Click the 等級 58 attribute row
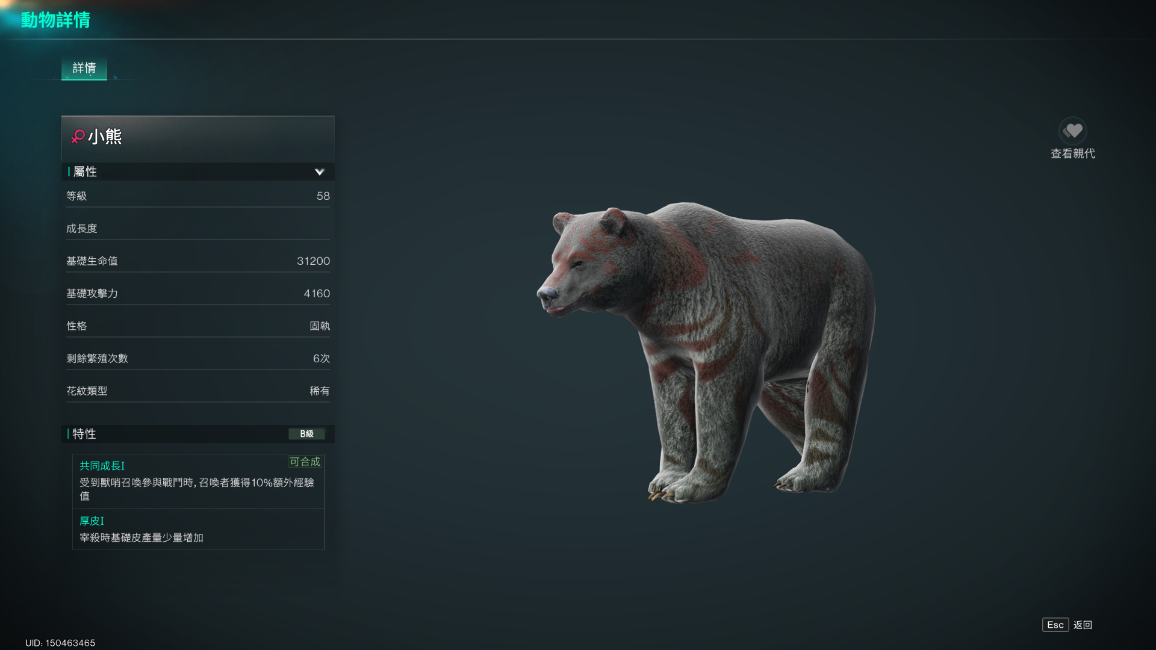Image resolution: width=1156 pixels, height=650 pixels. click(198, 196)
